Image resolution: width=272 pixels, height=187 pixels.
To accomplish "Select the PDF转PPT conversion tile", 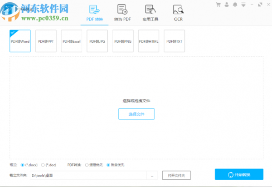I will pos(46,41).
